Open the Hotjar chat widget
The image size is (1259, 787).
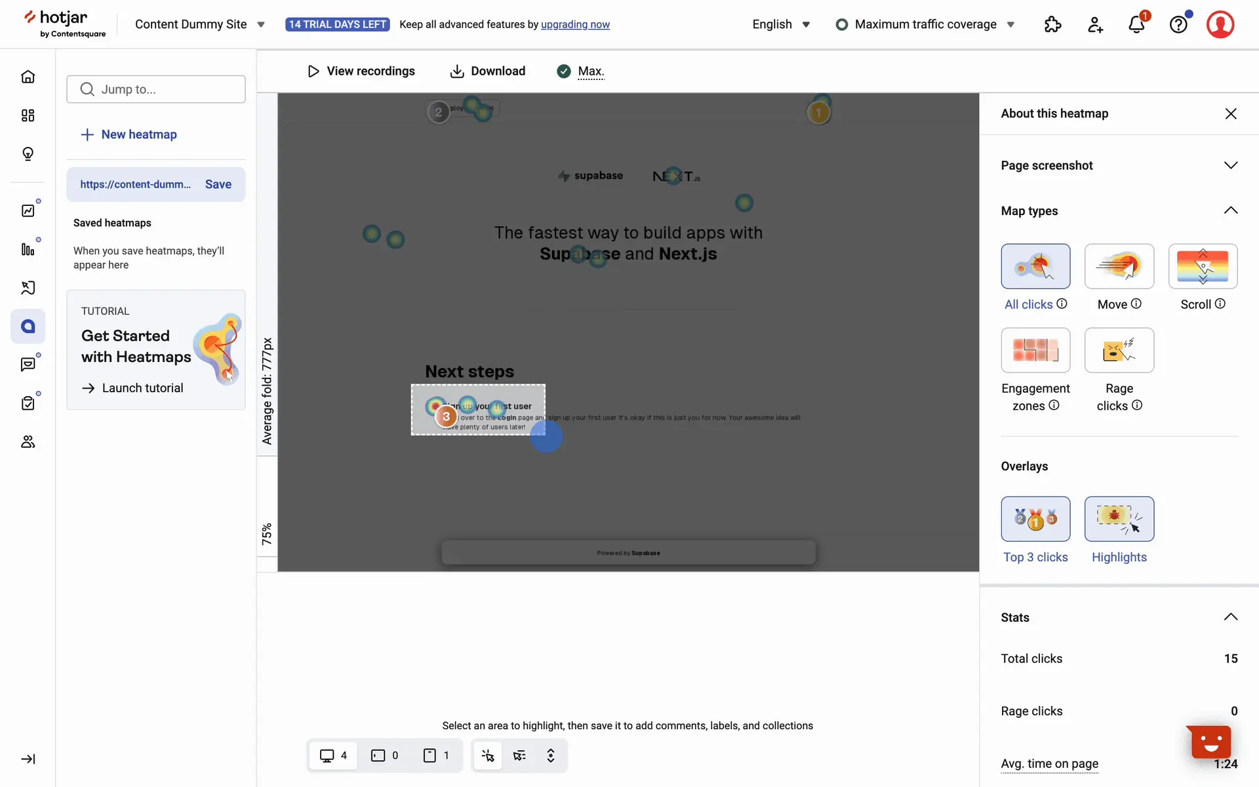1210,742
